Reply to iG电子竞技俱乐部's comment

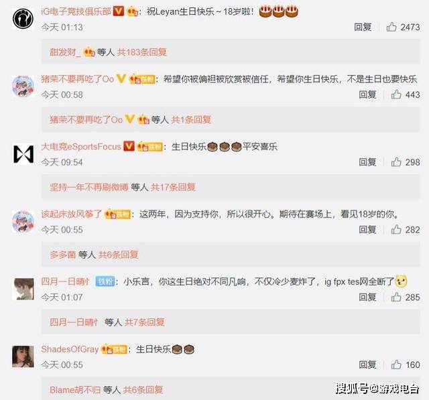[363, 27]
